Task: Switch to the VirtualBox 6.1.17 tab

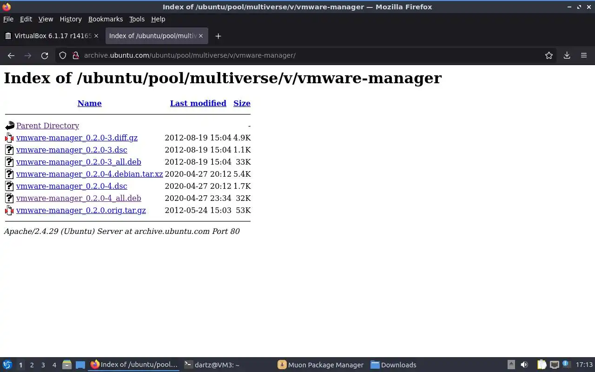Action: click(x=52, y=36)
